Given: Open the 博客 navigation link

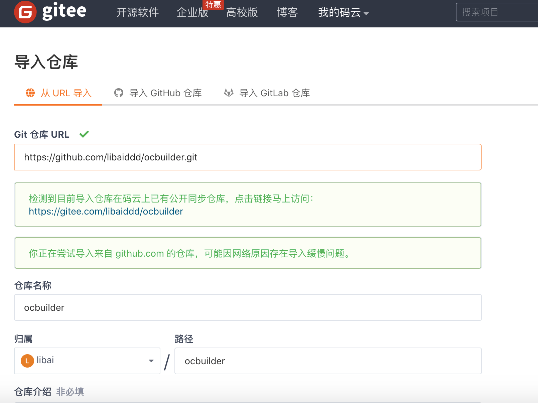Looking at the screenshot, I should (287, 13).
